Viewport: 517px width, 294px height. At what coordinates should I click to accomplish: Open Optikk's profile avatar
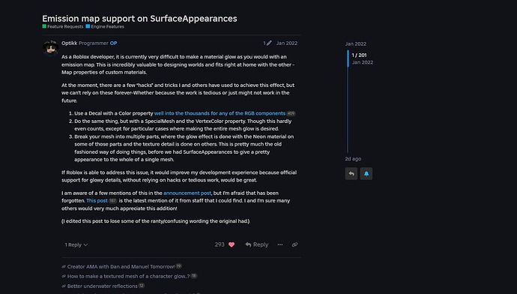point(51,48)
